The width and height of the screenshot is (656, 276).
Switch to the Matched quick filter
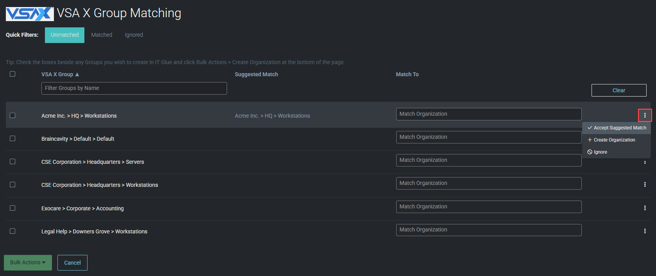pos(102,35)
